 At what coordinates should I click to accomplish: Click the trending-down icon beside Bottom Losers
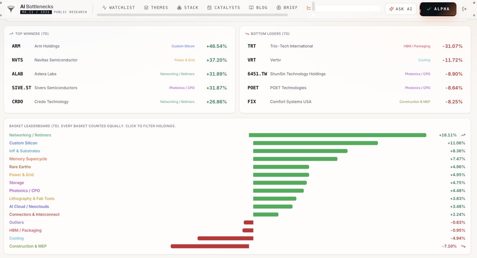pyautogui.click(x=247, y=34)
